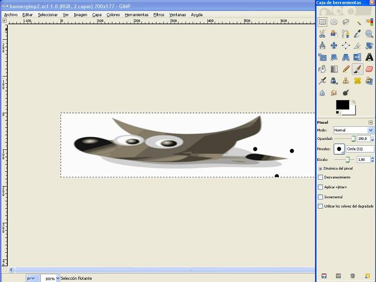Select the Text tool

click(369, 57)
